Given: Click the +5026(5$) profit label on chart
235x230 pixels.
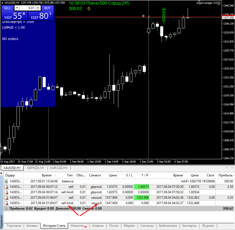Looking at the screenshot, I should click(164, 16).
